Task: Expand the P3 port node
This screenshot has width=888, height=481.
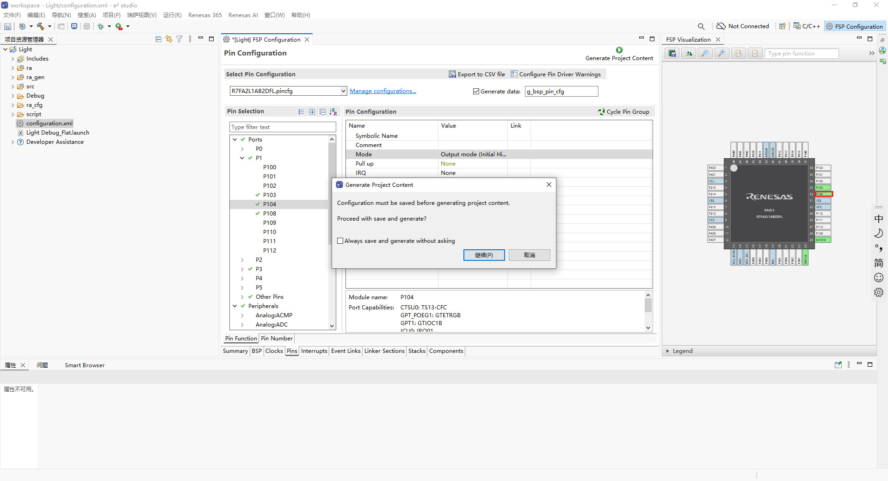Action: (x=242, y=269)
